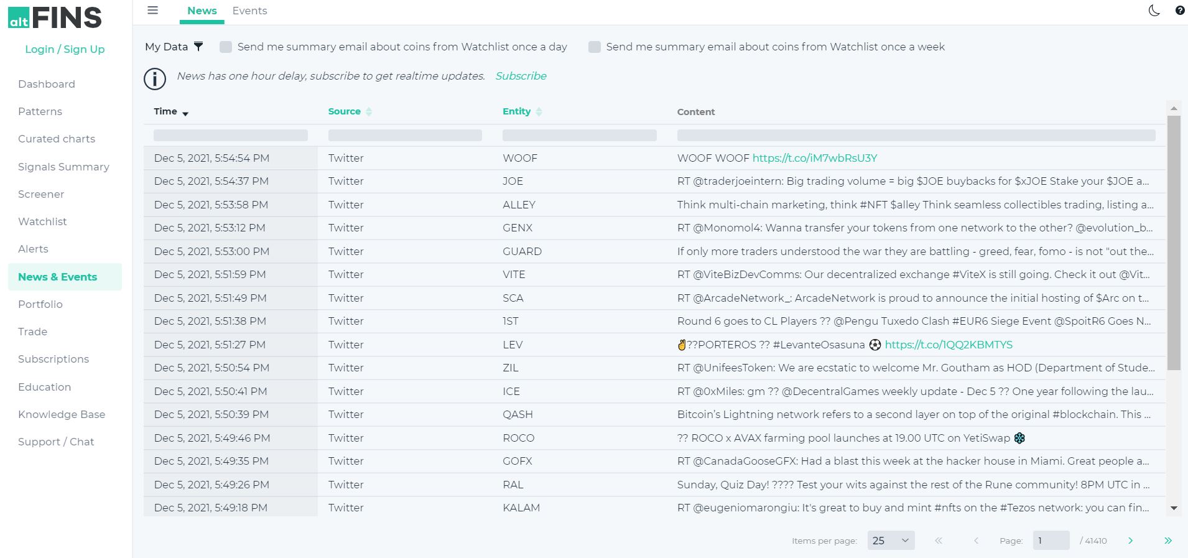Image resolution: width=1188 pixels, height=558 pixels.
Task: Open Screener in sidebar
Action: tap(41, 194)
